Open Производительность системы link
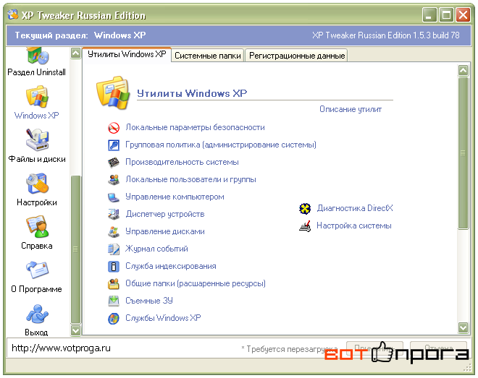Screen dimensions: 478x378 182,162
